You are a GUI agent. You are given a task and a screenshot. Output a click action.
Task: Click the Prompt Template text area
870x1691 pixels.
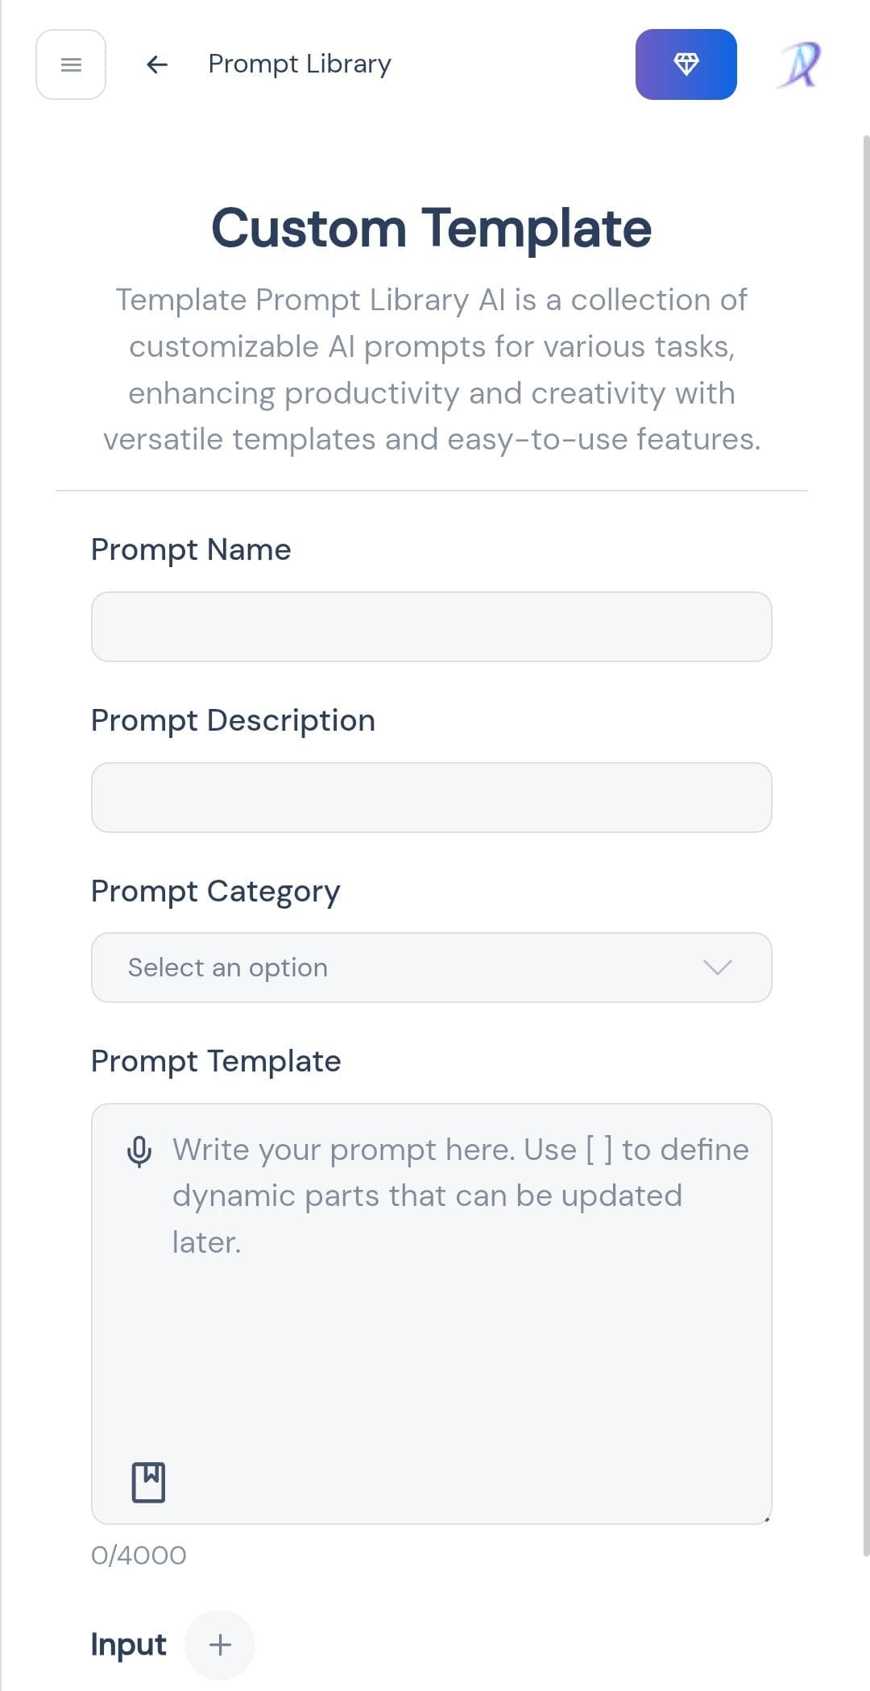click(432, 1289)
